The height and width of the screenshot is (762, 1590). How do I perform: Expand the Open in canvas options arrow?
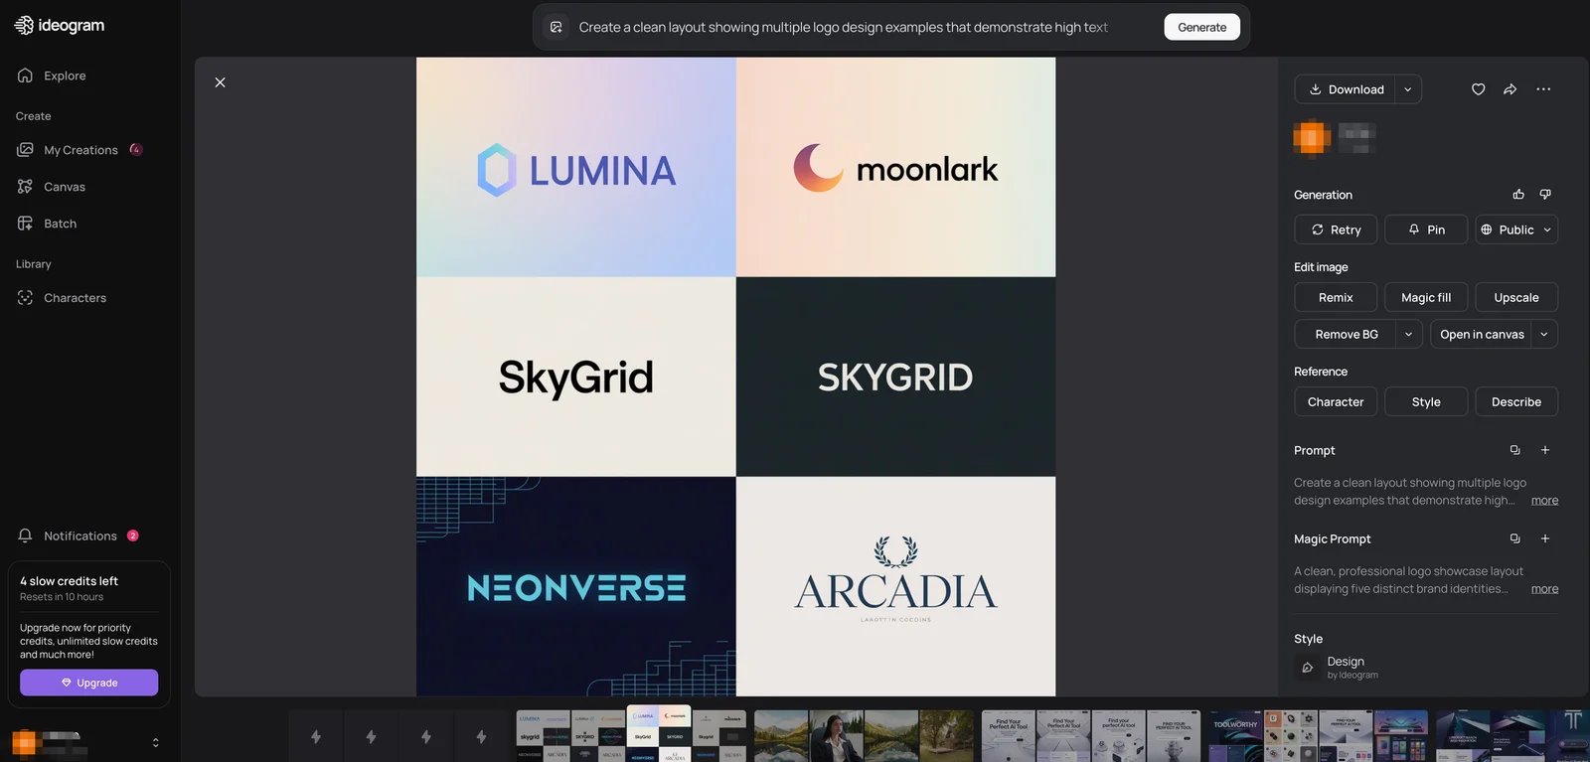coord(1544,334)
